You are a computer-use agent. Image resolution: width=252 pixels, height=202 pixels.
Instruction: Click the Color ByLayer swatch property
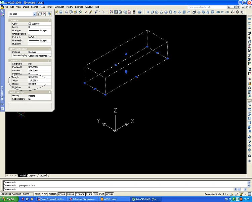point(40,24)
